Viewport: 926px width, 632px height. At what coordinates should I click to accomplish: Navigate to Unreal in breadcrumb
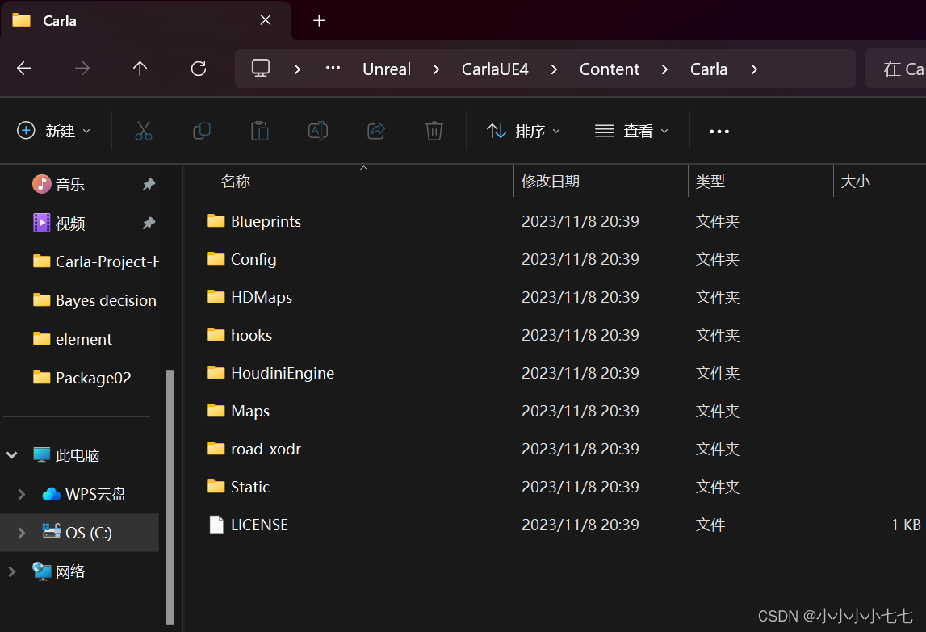tap(387, 69)
